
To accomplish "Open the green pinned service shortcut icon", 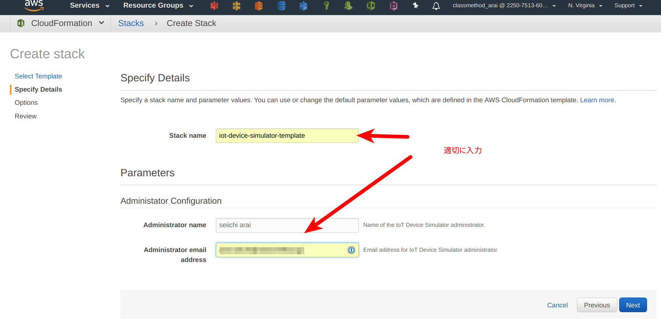I will (348, 5).
